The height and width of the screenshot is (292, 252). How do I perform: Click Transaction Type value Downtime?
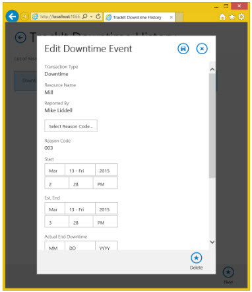(56, 74)
